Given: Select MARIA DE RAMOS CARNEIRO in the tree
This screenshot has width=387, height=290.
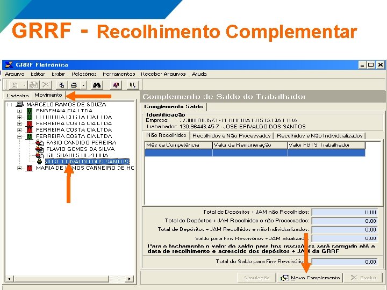Looking at the screenshot, I should click(x=85, y=168).
